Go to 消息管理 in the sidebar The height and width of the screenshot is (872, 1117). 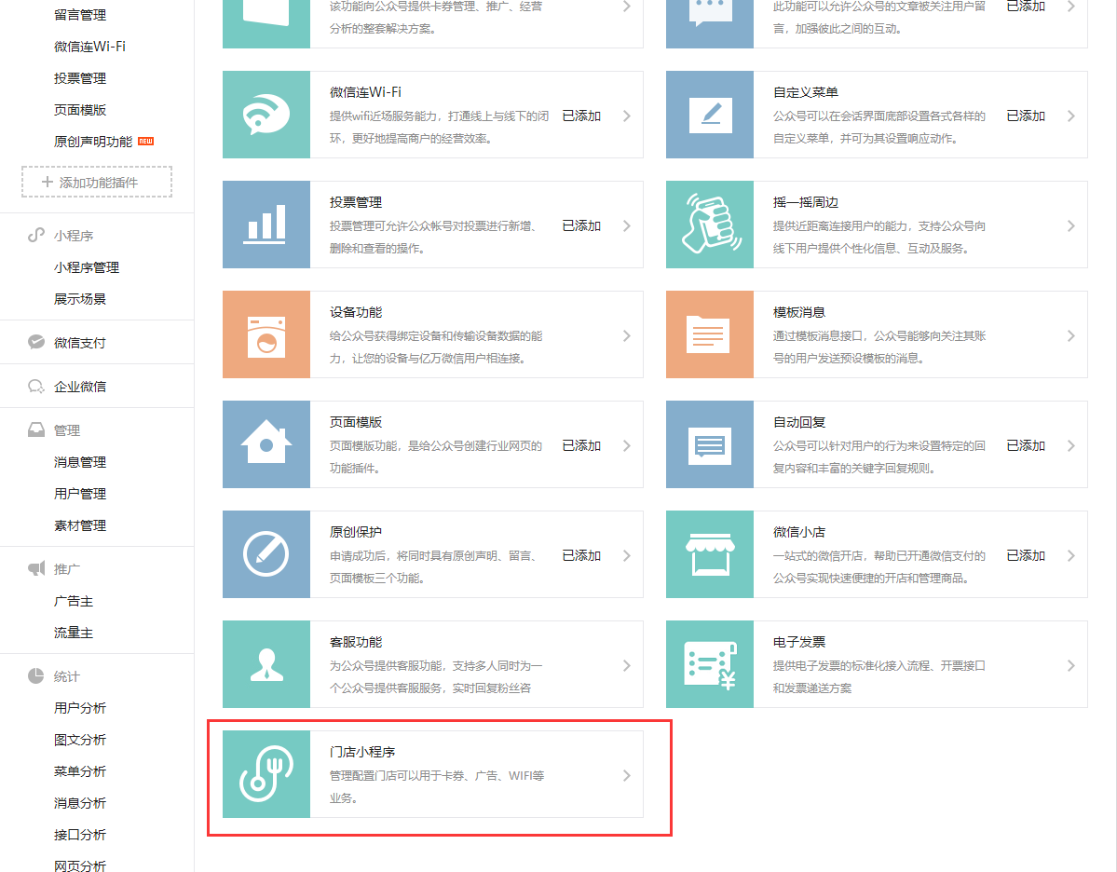tap(80, 462)
